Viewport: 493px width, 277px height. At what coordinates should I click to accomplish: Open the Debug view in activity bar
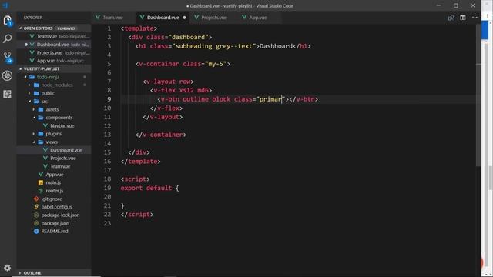pyautogui.click(x=7, y=75)
